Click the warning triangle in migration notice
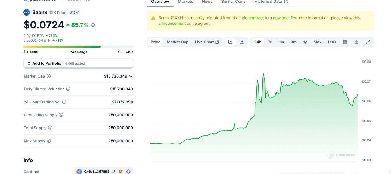The width and height of the screenshot is (391, 174). 153,18
